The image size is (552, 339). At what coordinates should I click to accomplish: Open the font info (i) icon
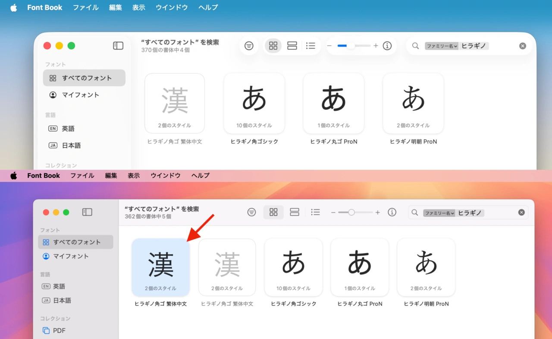(387, 45)
